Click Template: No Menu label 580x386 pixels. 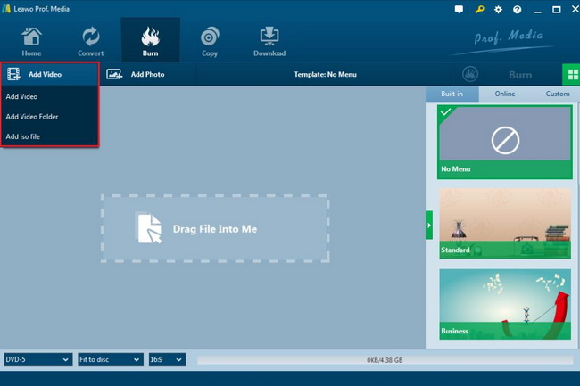click(x=325, y=74)
